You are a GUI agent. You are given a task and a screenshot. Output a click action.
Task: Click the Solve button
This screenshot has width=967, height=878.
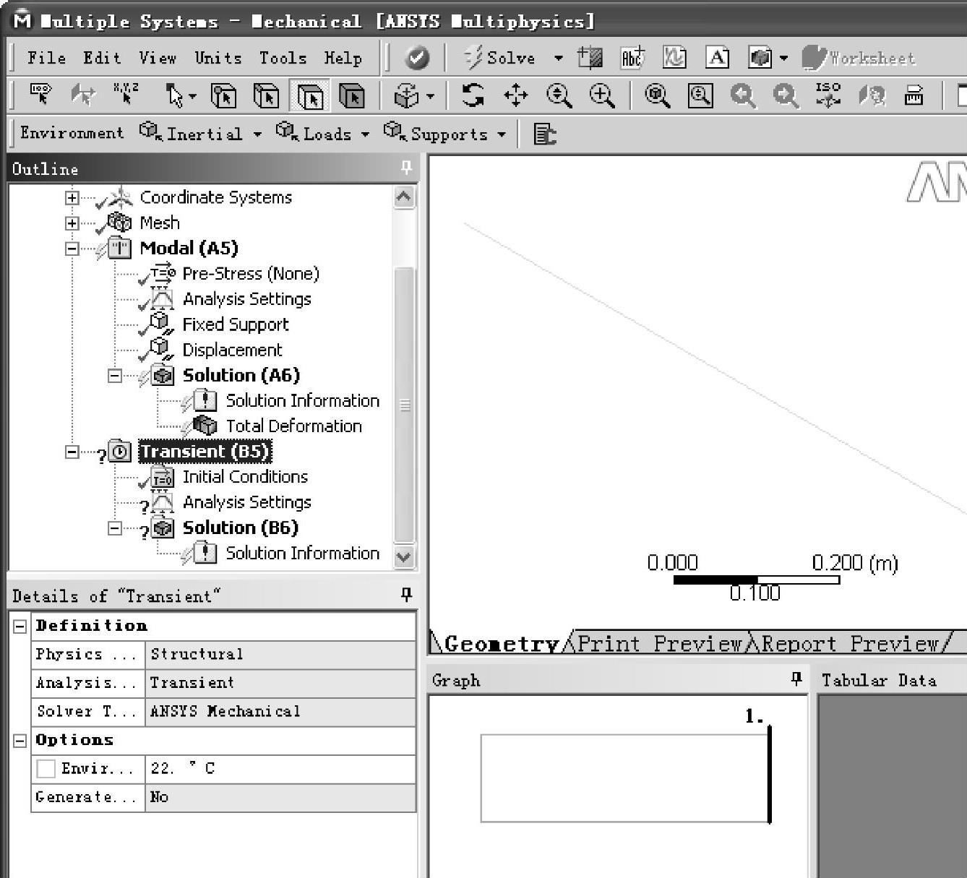pyautogui.click(x=500, y=58)
